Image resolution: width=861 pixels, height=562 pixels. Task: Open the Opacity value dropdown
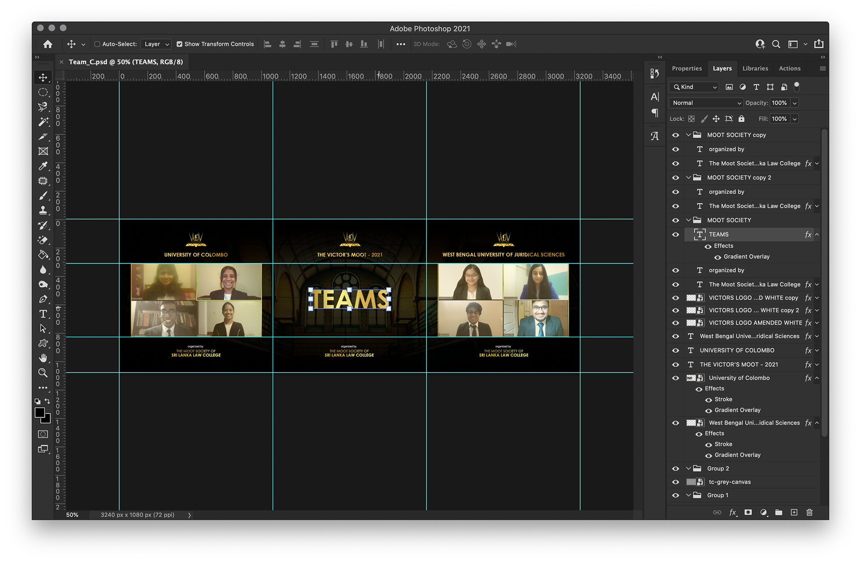(x=795, y=103)
